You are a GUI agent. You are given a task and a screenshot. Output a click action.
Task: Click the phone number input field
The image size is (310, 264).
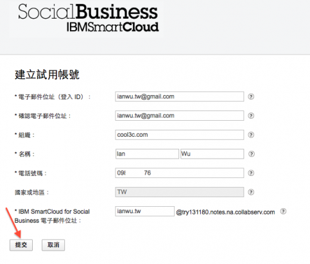tap(180, 173)
